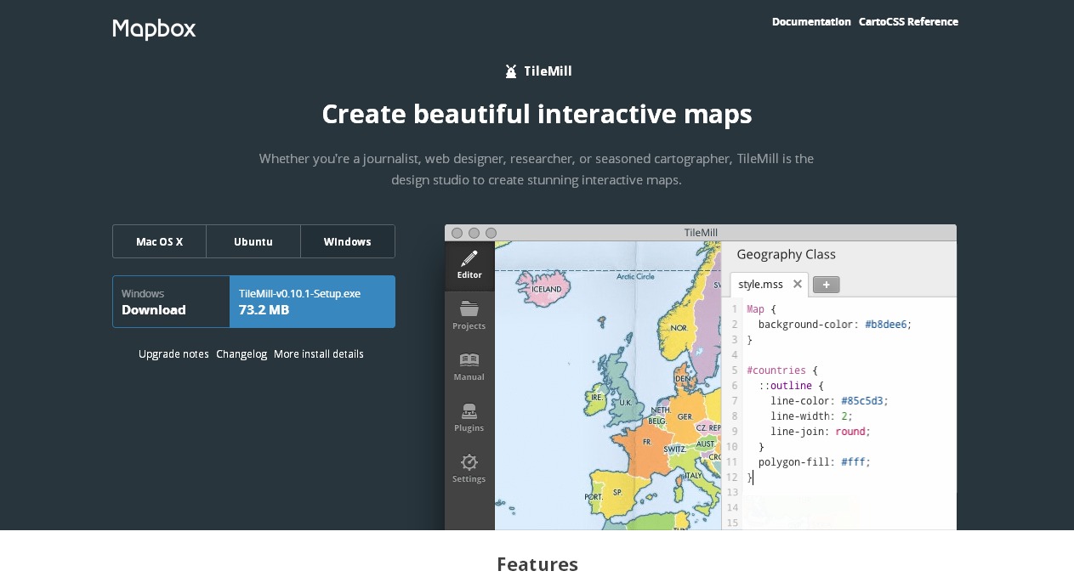The width and height of the screenshot is (1074, 588).
Task: Click the #85c5d3 line-color value in the code
Action: coord(863,401)
